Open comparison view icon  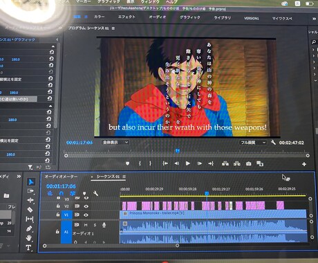[260, 164]
